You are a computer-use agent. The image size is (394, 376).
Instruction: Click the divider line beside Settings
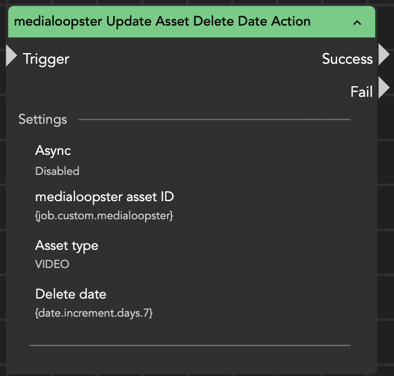(214, 119)
